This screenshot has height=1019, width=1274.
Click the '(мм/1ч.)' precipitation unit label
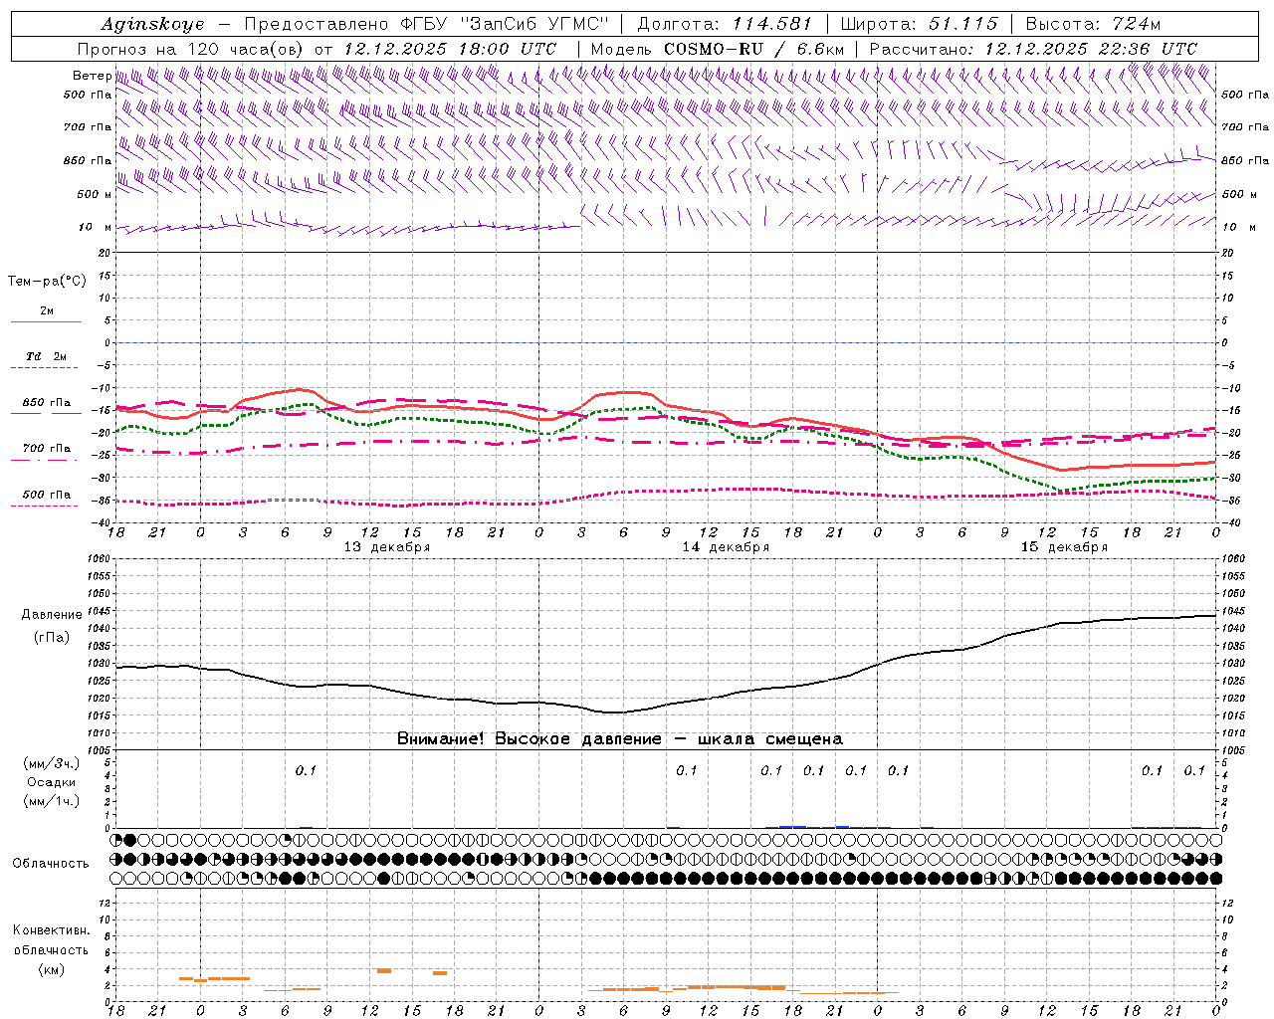[x=51, y=801]
